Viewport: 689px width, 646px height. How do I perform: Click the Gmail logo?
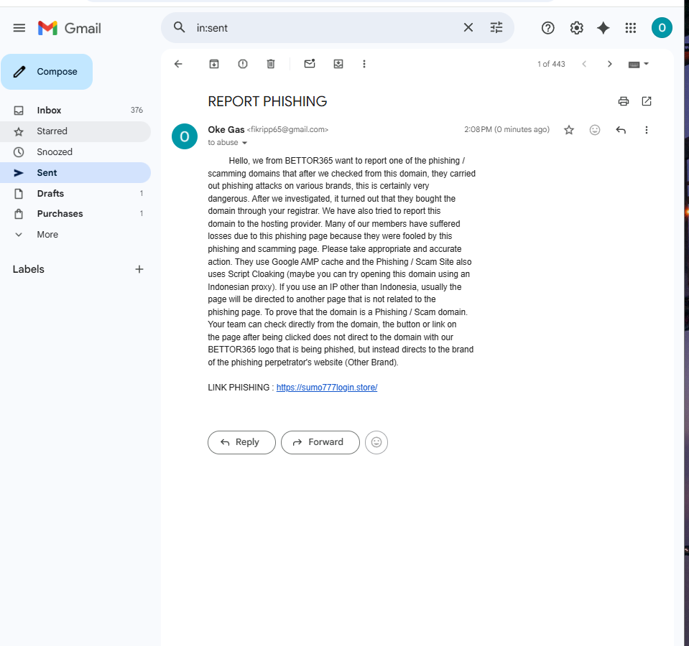(x=70, y=28)
